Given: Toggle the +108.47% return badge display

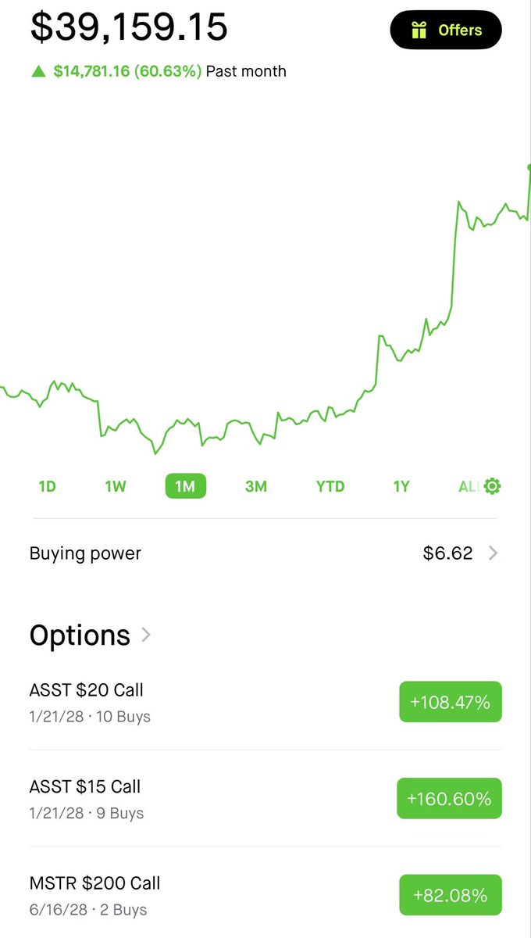Looking at the screenshot, I should point(450,702).
